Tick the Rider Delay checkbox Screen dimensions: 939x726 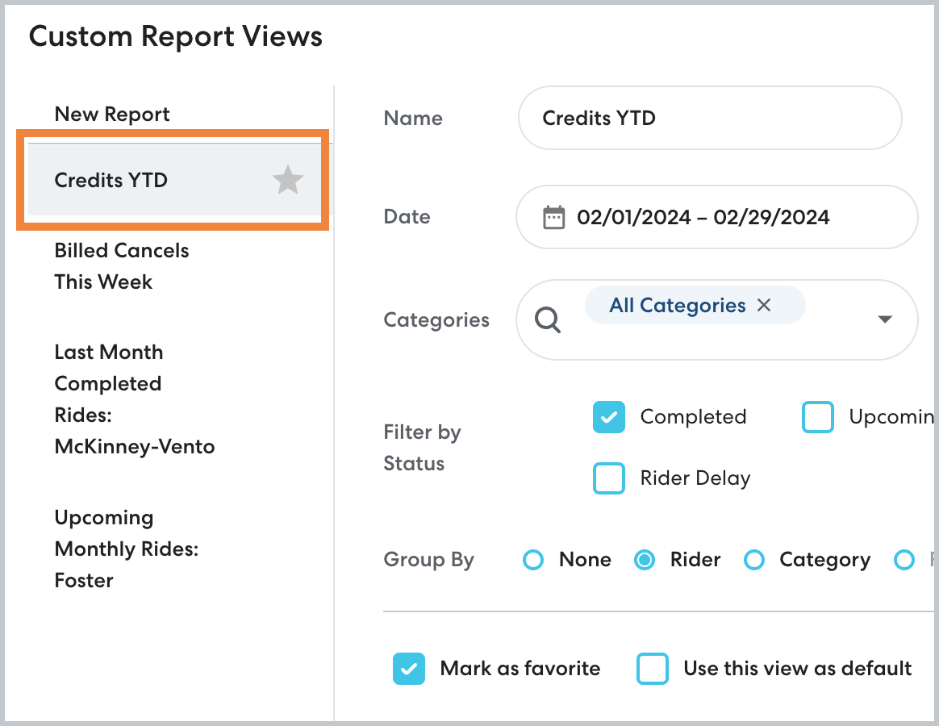coord(609,478)
